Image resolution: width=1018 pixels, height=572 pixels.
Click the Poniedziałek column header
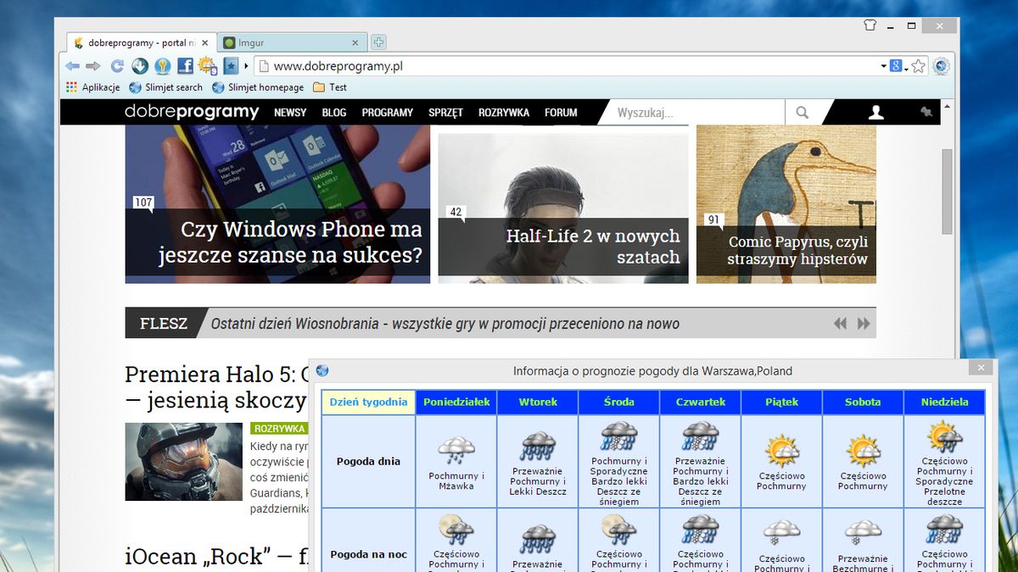(456, 402)
